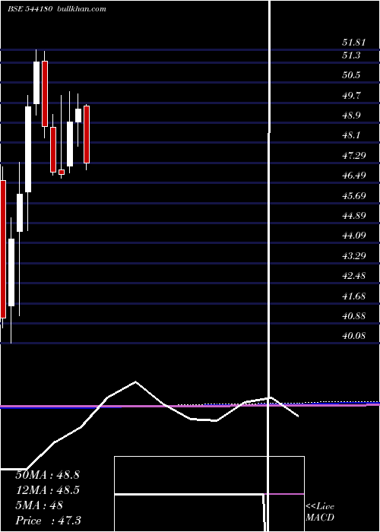Click the MACD line peak in lower panel
Screen dimensions: 380x532
pos(136,382)
